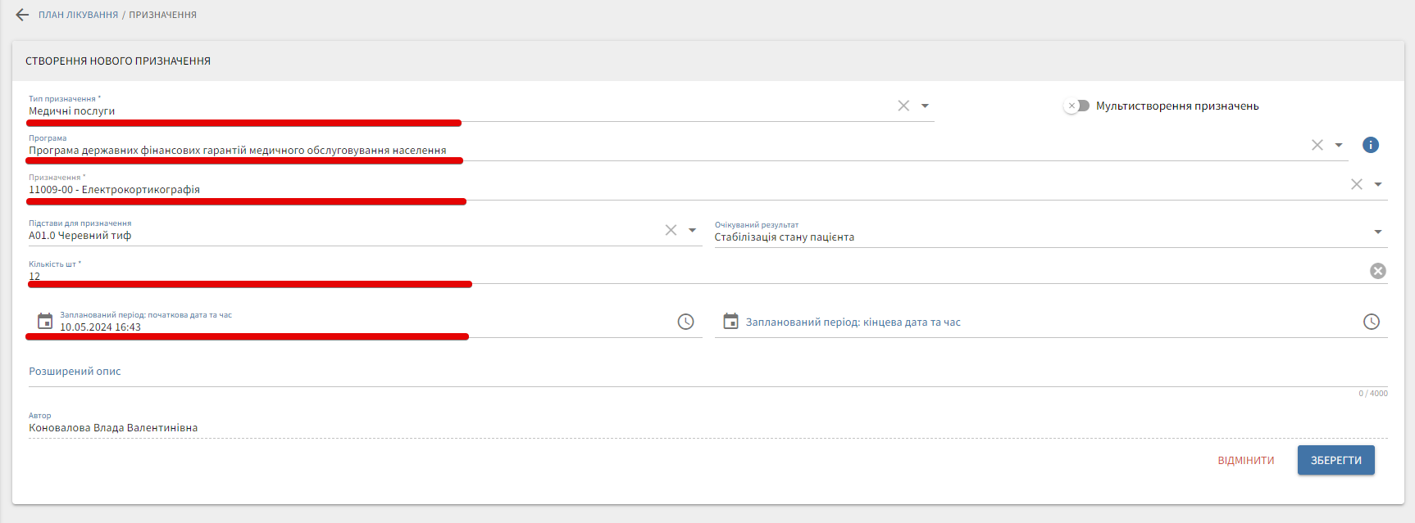Clear the 'Тип призначення' field with X
The height and width of the screenshot is (523, 1415).
903,106
